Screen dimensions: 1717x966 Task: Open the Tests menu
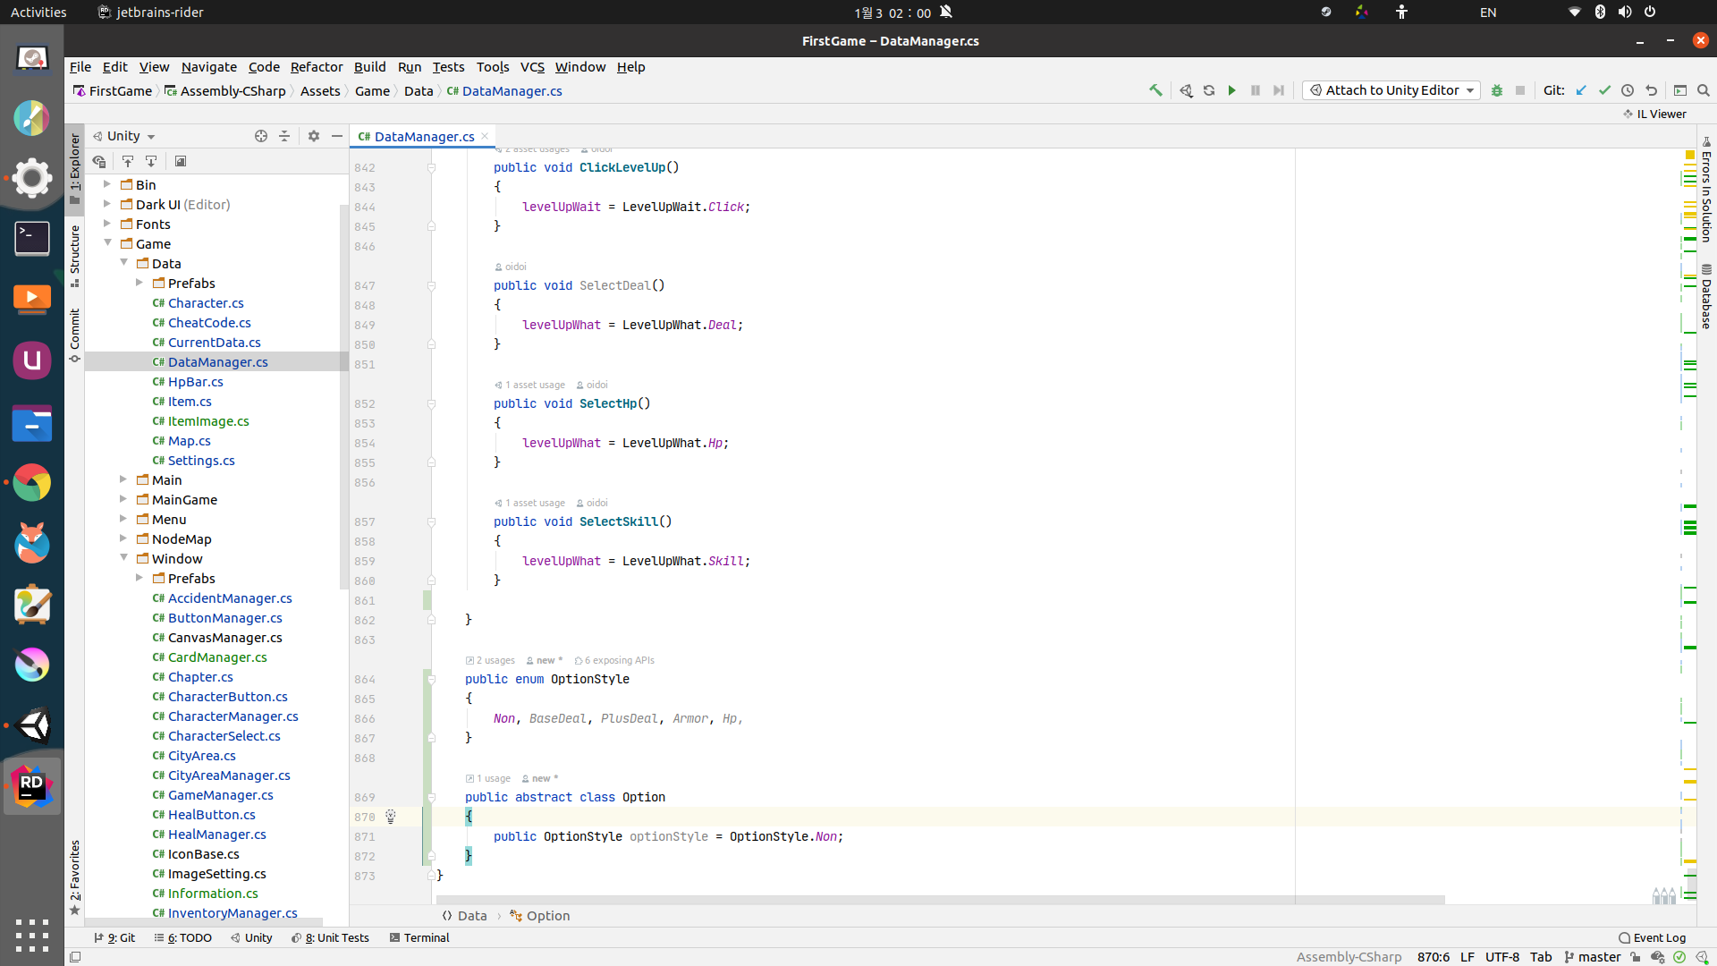[448, 67]
